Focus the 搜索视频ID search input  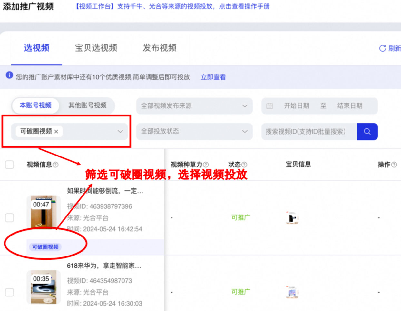coord(309,132)
